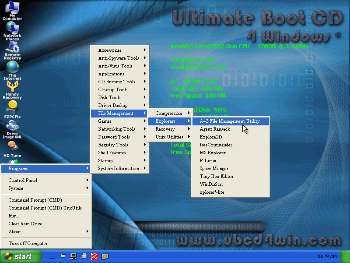The width and height of the screenshot is (350, 263).
Task: Open the My Computer desktop icon
Action: 12,11
